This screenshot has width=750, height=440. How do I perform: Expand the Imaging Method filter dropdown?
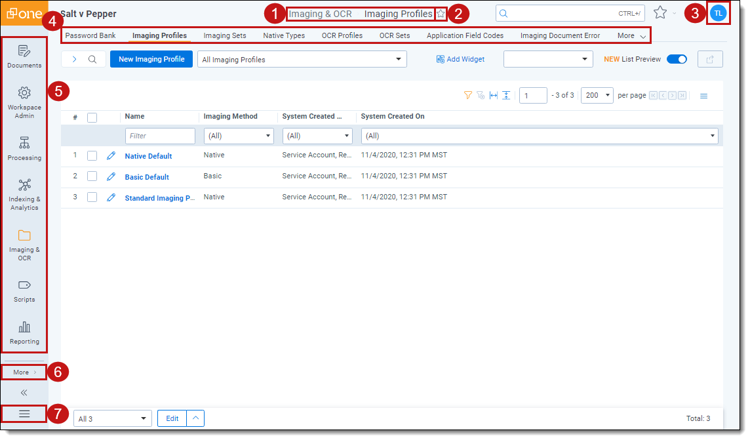point(239,136)
